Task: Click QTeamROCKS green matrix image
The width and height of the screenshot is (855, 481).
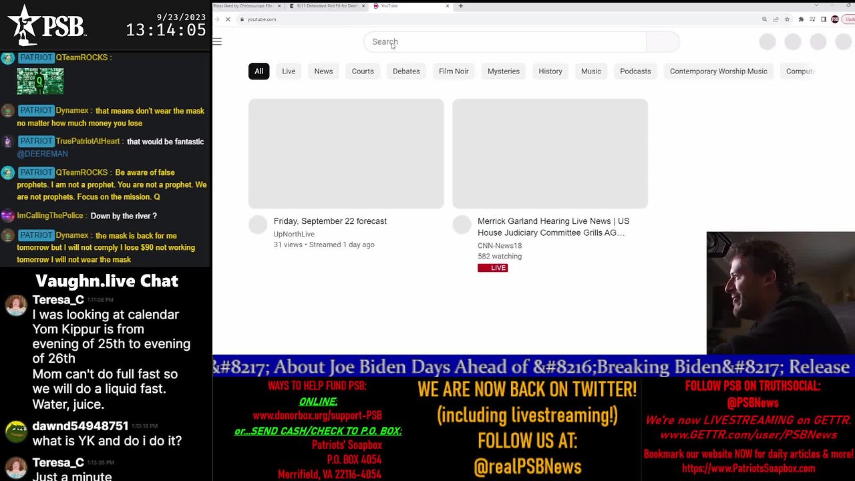Action: pyautogui.click(x=40, y=81)
